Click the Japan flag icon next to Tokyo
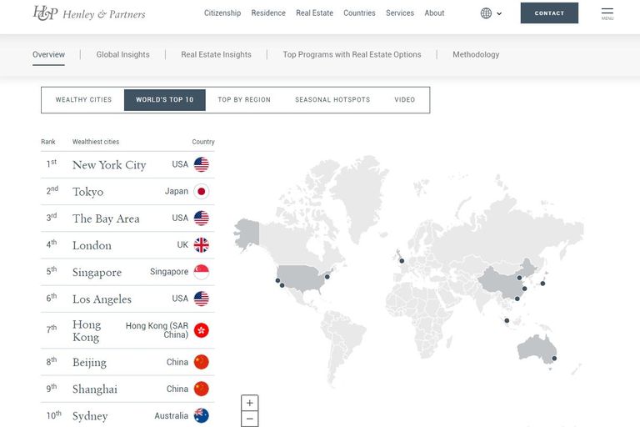This screenshot has width=640, height=427. click(x=201, y=191)
